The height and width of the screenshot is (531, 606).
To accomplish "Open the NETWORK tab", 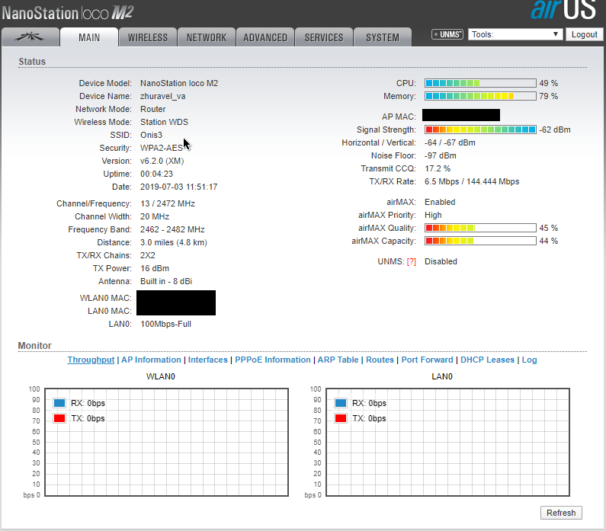I will [207, 37].
